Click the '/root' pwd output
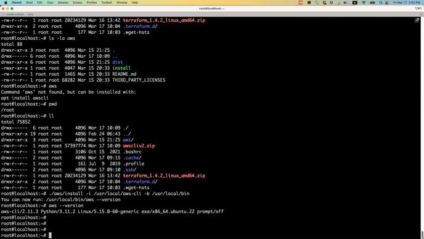The image size is (424, 239). point(7,110)
